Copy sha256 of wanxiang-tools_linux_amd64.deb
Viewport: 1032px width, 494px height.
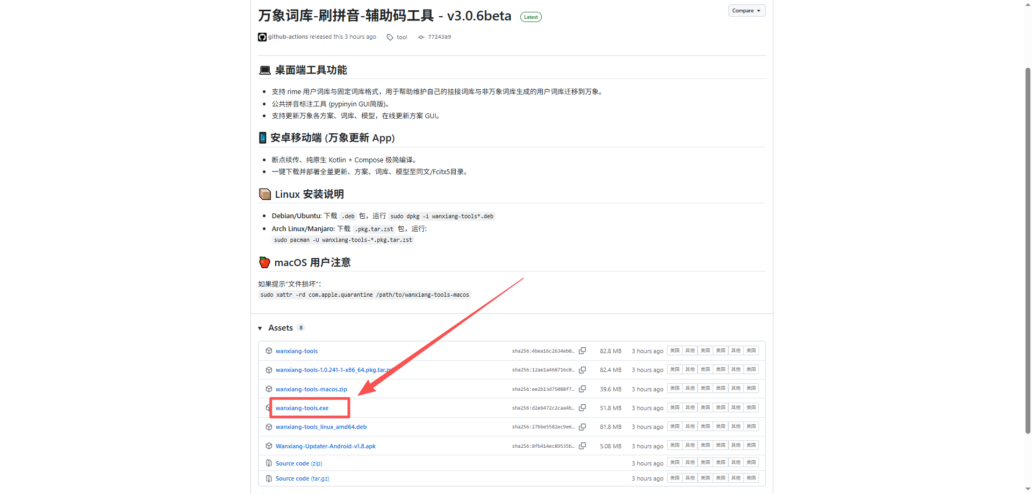click(582, 427)
